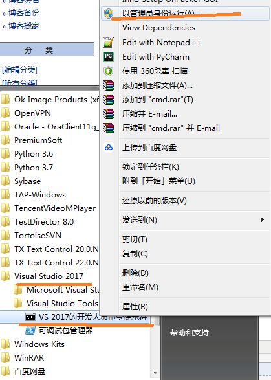This screenshot has height=380, width=271.
Task: Click the shield icon for run as administrator
Action: (x=109, y=14)
